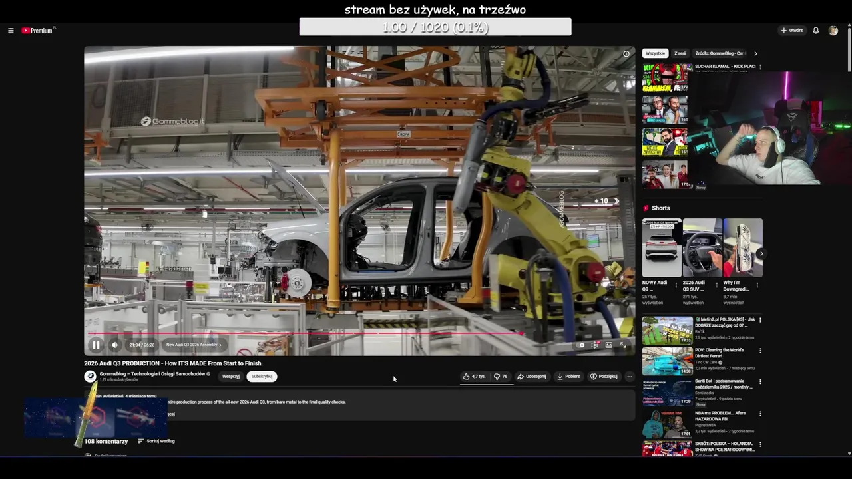The width and height of the screenshot is (852, 479).
Task: Click the Subskrybuj button
Action: coord(262,377)
